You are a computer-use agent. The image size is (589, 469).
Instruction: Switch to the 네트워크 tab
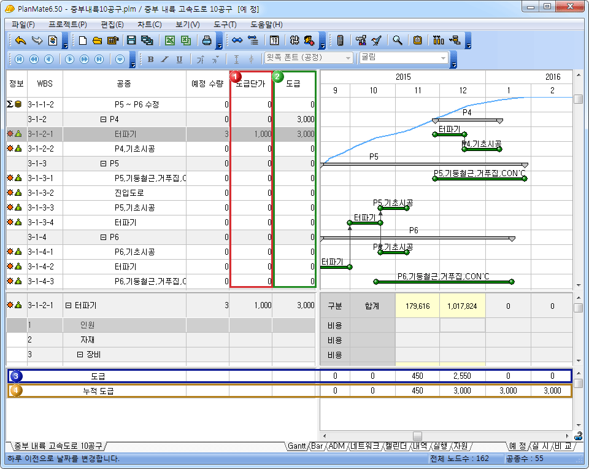(x=365, y=446)
